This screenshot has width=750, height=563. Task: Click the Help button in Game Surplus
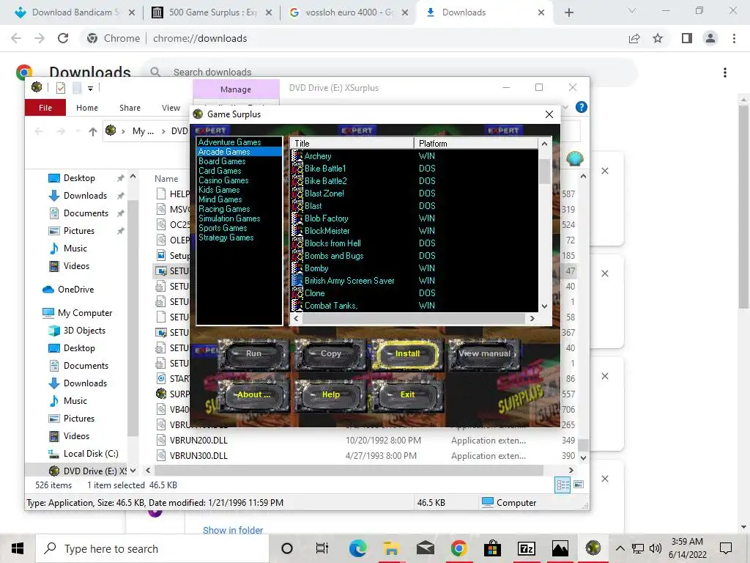coord(330,395)
